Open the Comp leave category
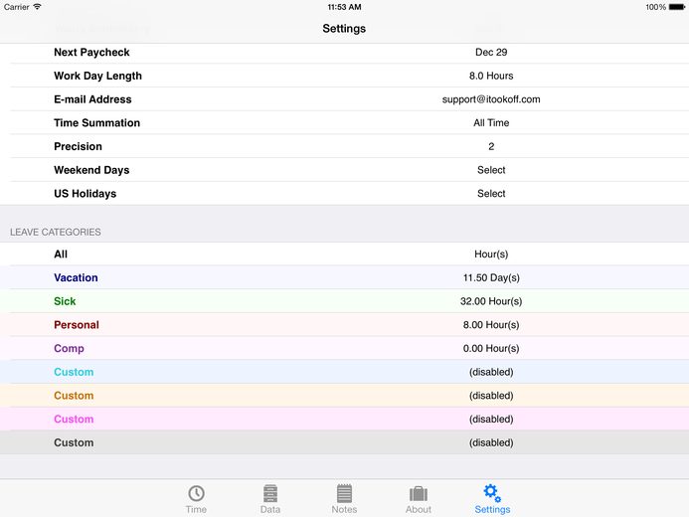This screenshot has height=517, width=689. click(x=344, y=348)
